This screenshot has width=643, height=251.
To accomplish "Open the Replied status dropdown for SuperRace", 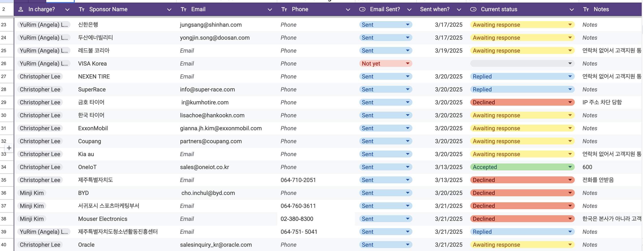I will (522, 89).
